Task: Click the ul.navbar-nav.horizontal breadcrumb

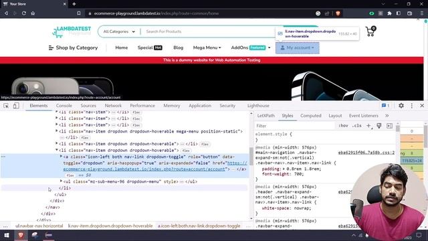Action: 39,226
